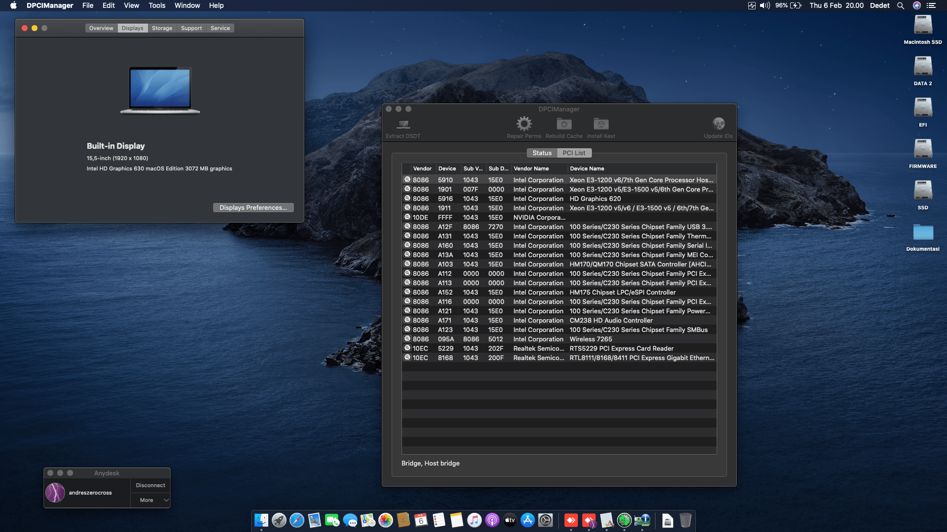This screenshot has height=532, width=947.
Task: Open the Window menu
Action: coord(187,5)
